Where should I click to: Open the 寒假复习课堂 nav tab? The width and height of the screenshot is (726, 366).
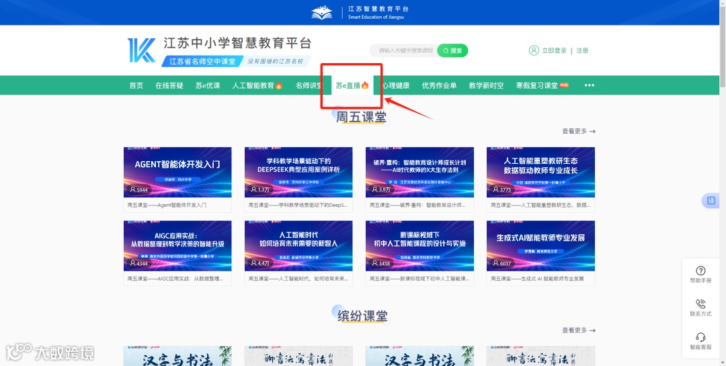[542, 85]
